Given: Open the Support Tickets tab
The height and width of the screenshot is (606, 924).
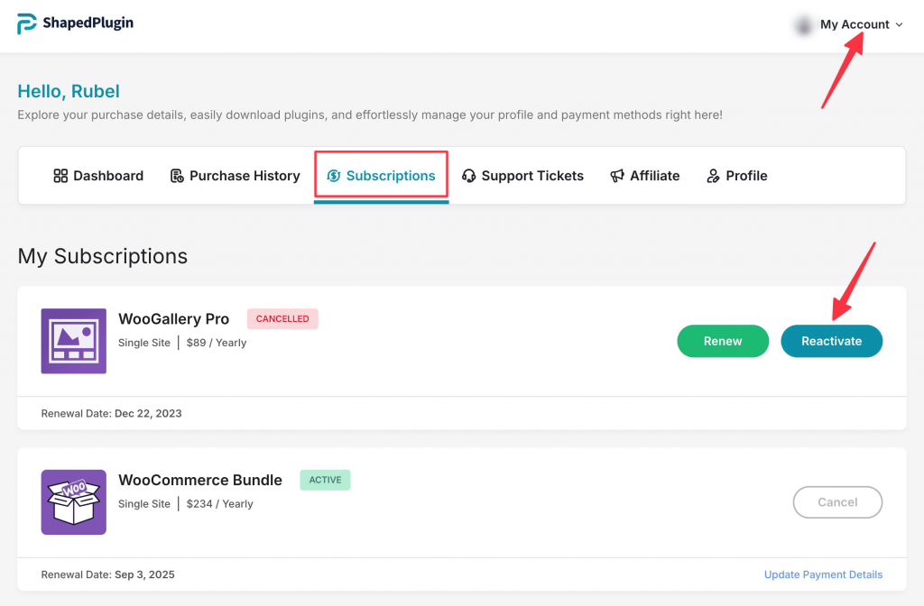Looking at the screenshot, I should pyautogui.click(x=522, y=176).
